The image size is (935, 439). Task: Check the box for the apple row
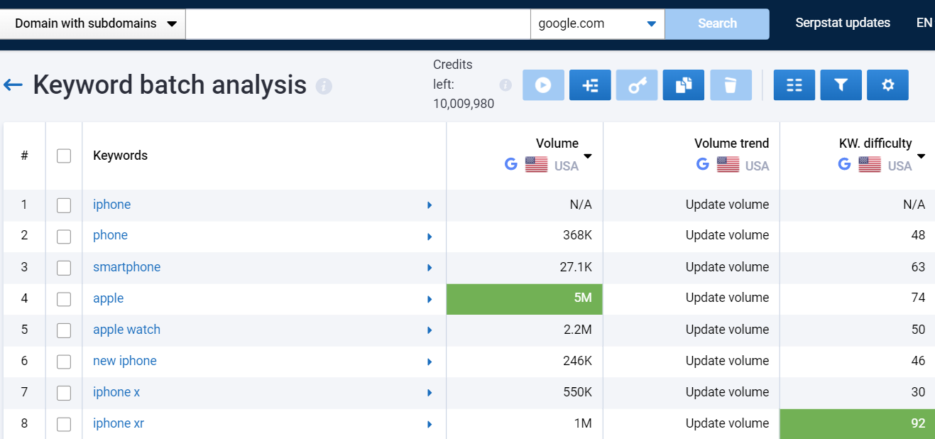coord(64,299)
